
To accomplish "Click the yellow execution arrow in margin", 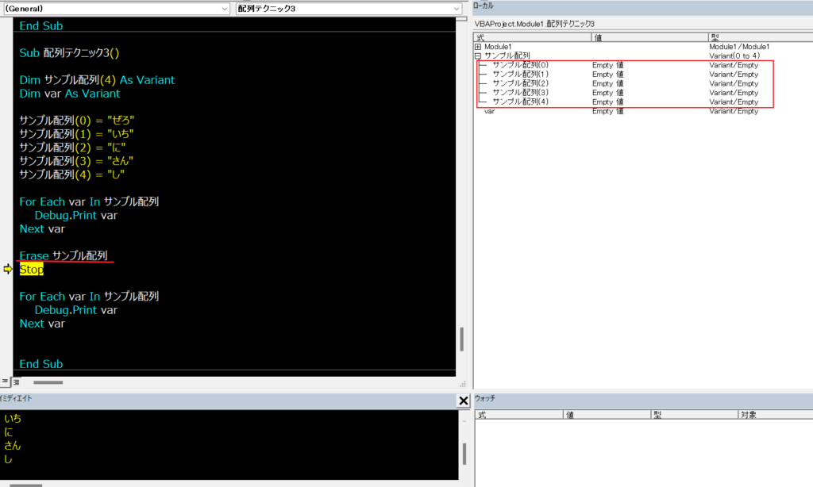I will [8, 270].
